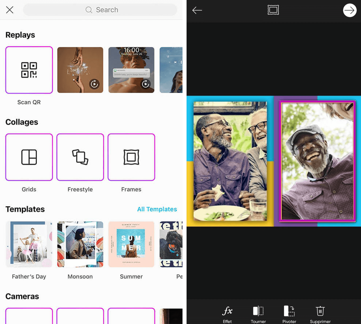Viewport: 361px width, 324px height.
Task: Open the 'I love you' replay
Action: (80, 70)
